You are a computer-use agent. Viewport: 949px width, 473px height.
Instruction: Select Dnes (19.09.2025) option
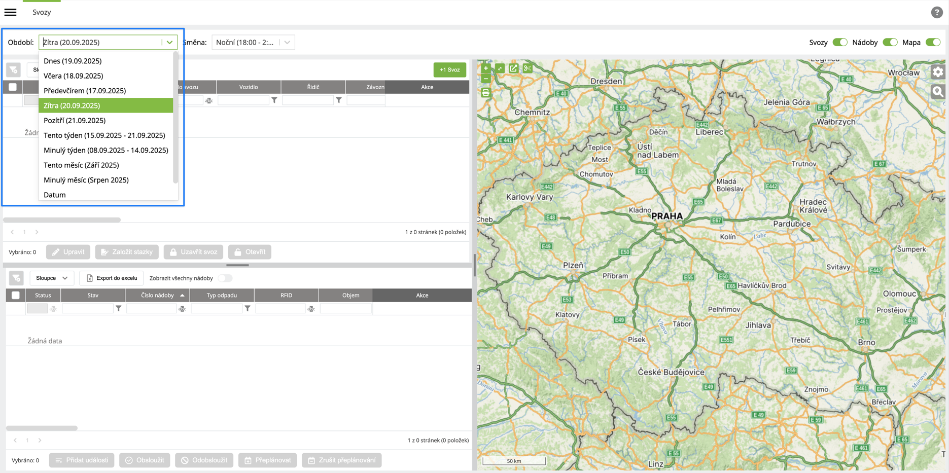tap(106, 61)
